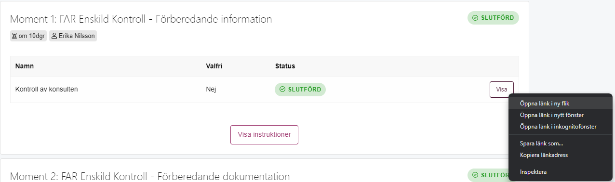Click the checkmark icon in Moment 2 Slutförd badge
615x182 pixels.
point(475,175)
